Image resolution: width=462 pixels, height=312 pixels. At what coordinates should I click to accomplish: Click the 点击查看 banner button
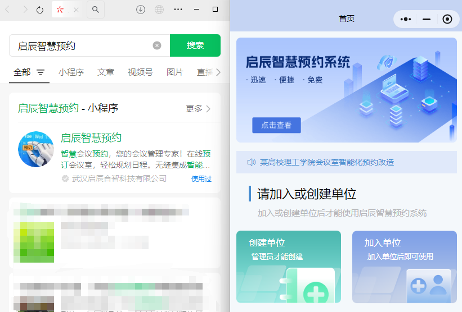click(x=276, y=125)
